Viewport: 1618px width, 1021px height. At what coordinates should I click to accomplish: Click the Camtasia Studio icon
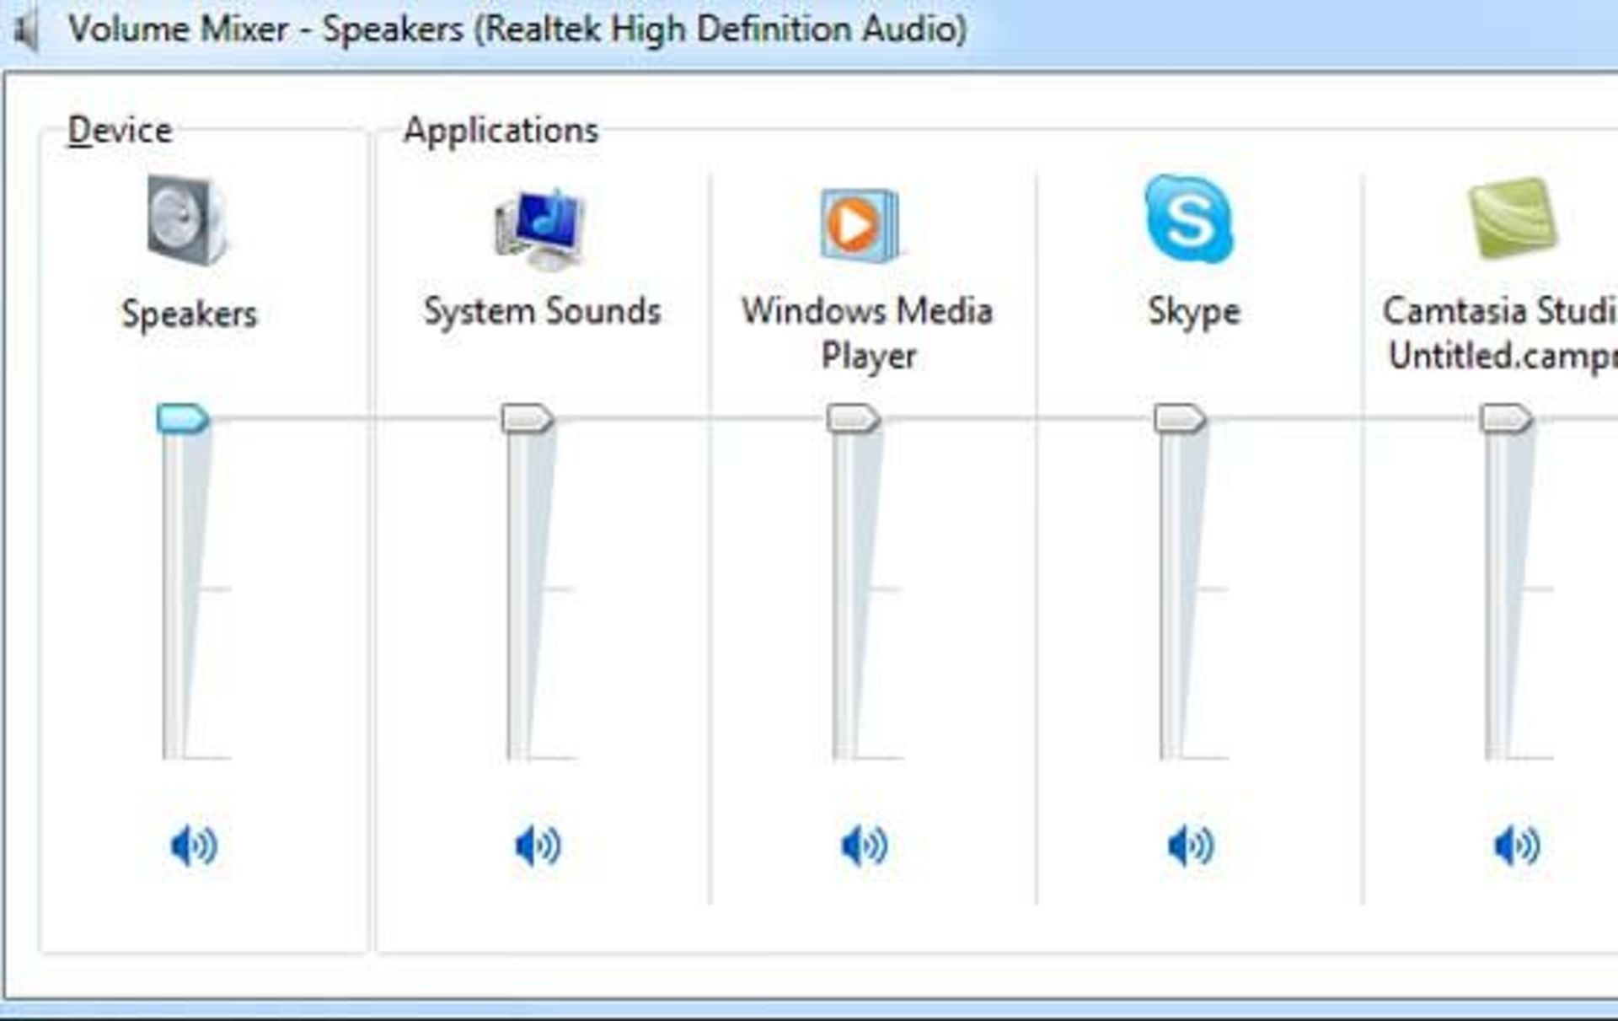pyautogui.click(x=1513, y=218)
